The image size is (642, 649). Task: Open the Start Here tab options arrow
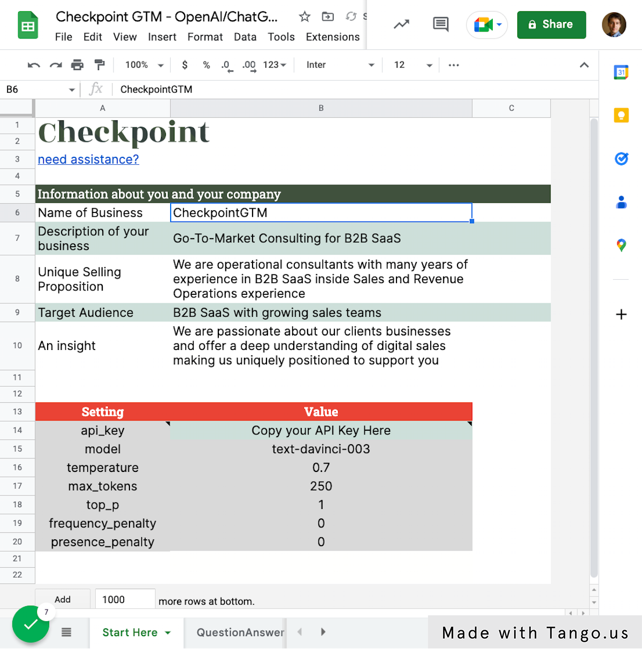[x=168, y=632]
